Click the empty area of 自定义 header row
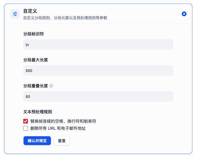The image size is (200, 156). pos(144,14)
